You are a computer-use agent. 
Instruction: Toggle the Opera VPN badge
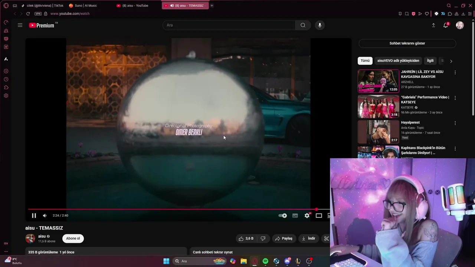click(38, 14)
